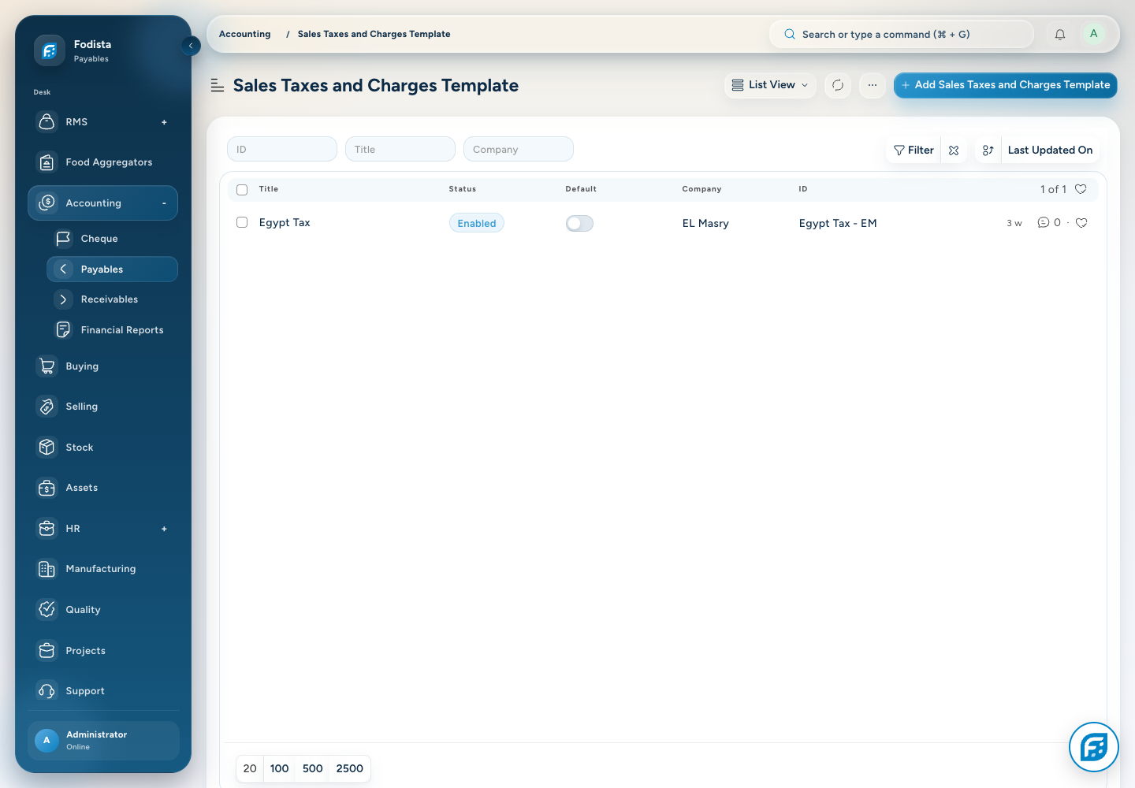
Task: Focus the search or command bar
Action: tap(901, 34)
